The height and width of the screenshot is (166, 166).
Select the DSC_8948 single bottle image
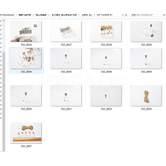coord(106,59)
